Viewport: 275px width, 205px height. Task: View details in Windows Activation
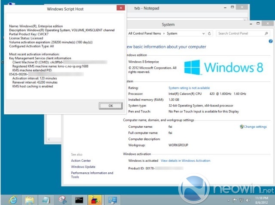point(185,160)
